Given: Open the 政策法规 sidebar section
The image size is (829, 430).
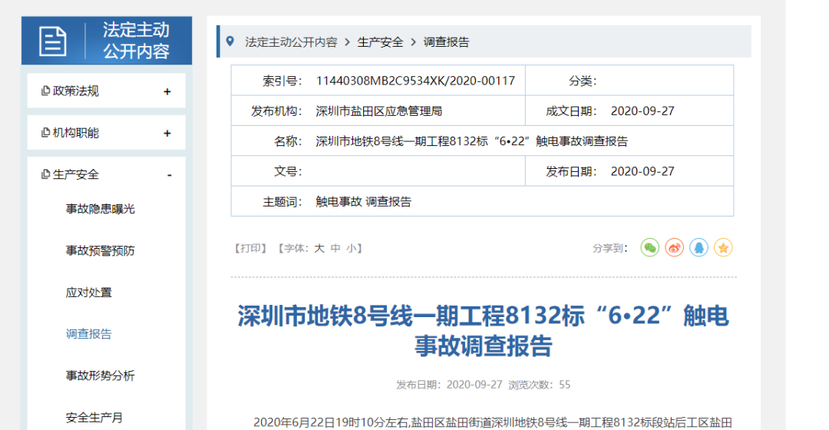Looking at the screenshot, I should (106, 91).
